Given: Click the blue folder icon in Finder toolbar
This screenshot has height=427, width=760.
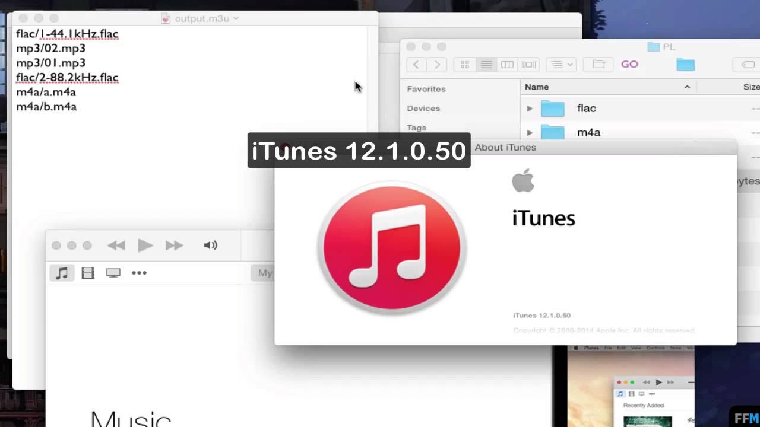Looking at the screenshot, I should (x=685, y=65).
